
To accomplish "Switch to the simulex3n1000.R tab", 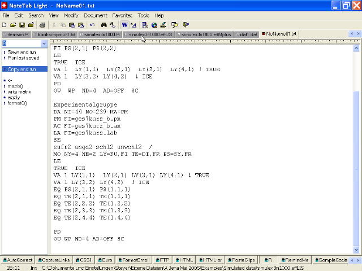I will click(x=101, y=34).
